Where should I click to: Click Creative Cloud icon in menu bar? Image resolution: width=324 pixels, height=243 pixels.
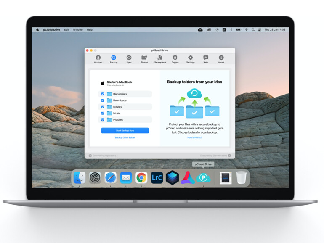pyautogui.click(x=209, y=30)
